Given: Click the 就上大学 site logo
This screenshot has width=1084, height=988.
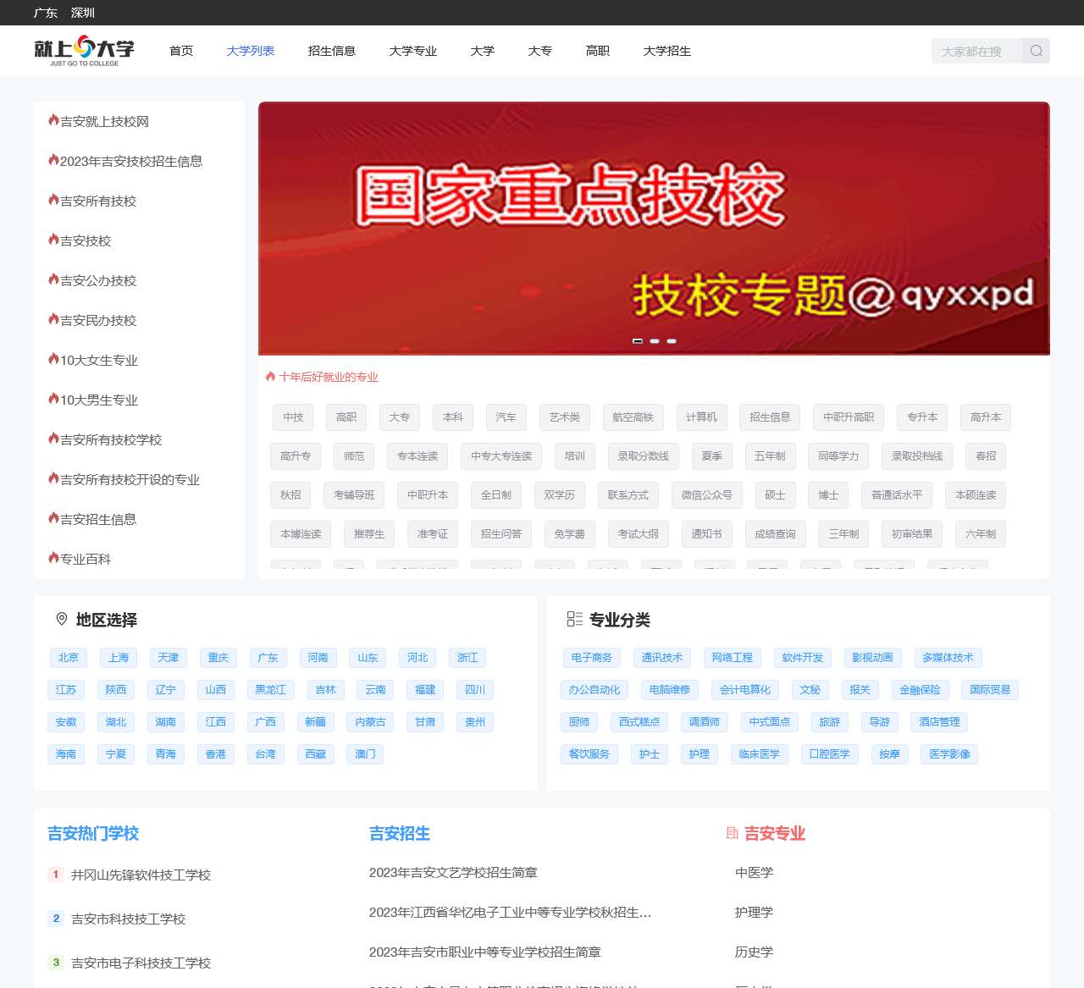Looking at the screenshot, I should tap(84, 51).
